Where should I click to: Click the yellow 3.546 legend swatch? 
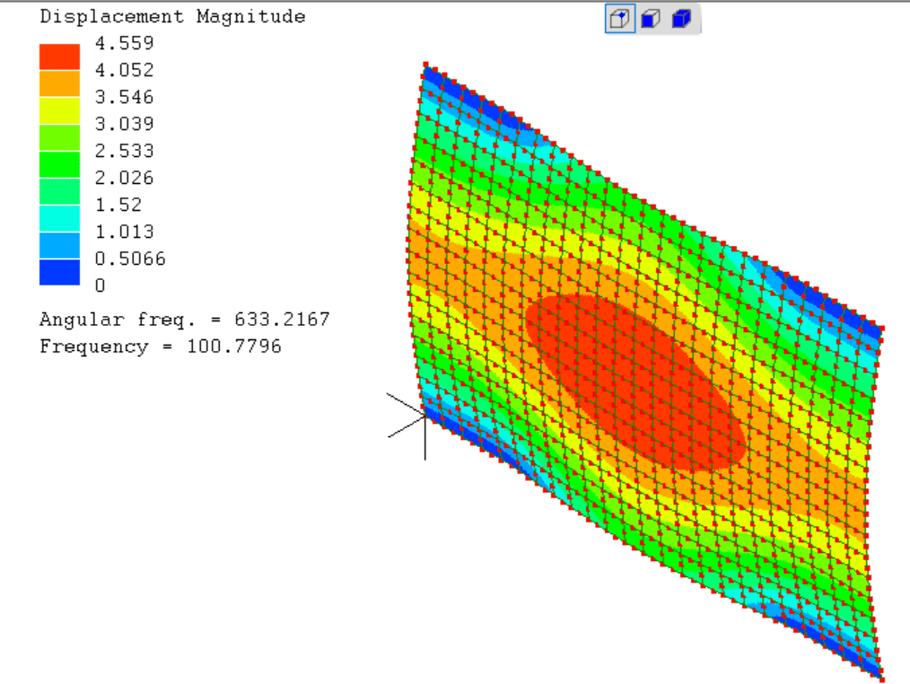pos(59,110)
